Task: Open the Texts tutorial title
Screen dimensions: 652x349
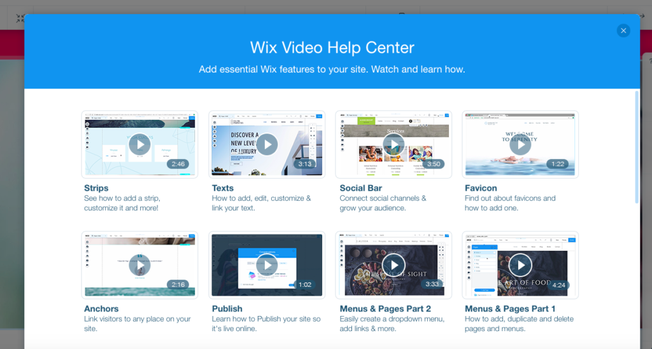Action: (222, 188)
